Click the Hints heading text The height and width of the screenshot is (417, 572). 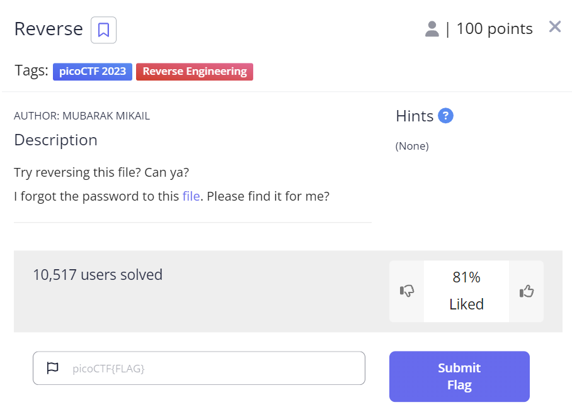[415, 116]
